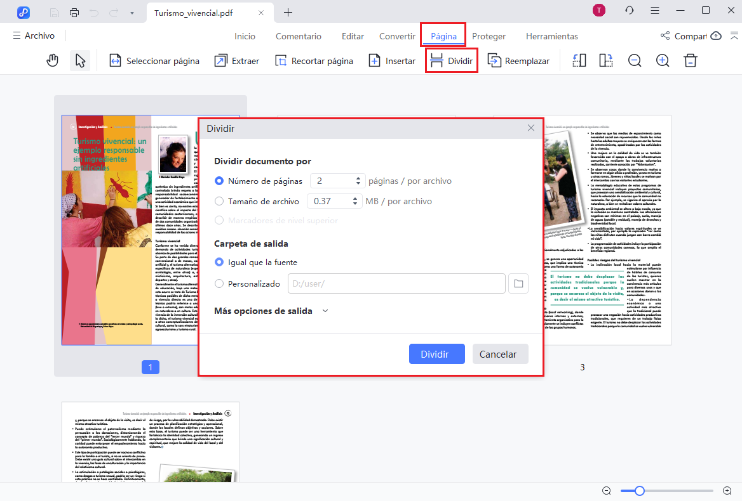Screen dimensions: 742x501
Task: Rotate the page clockwise
Action: tap(605, 60)
